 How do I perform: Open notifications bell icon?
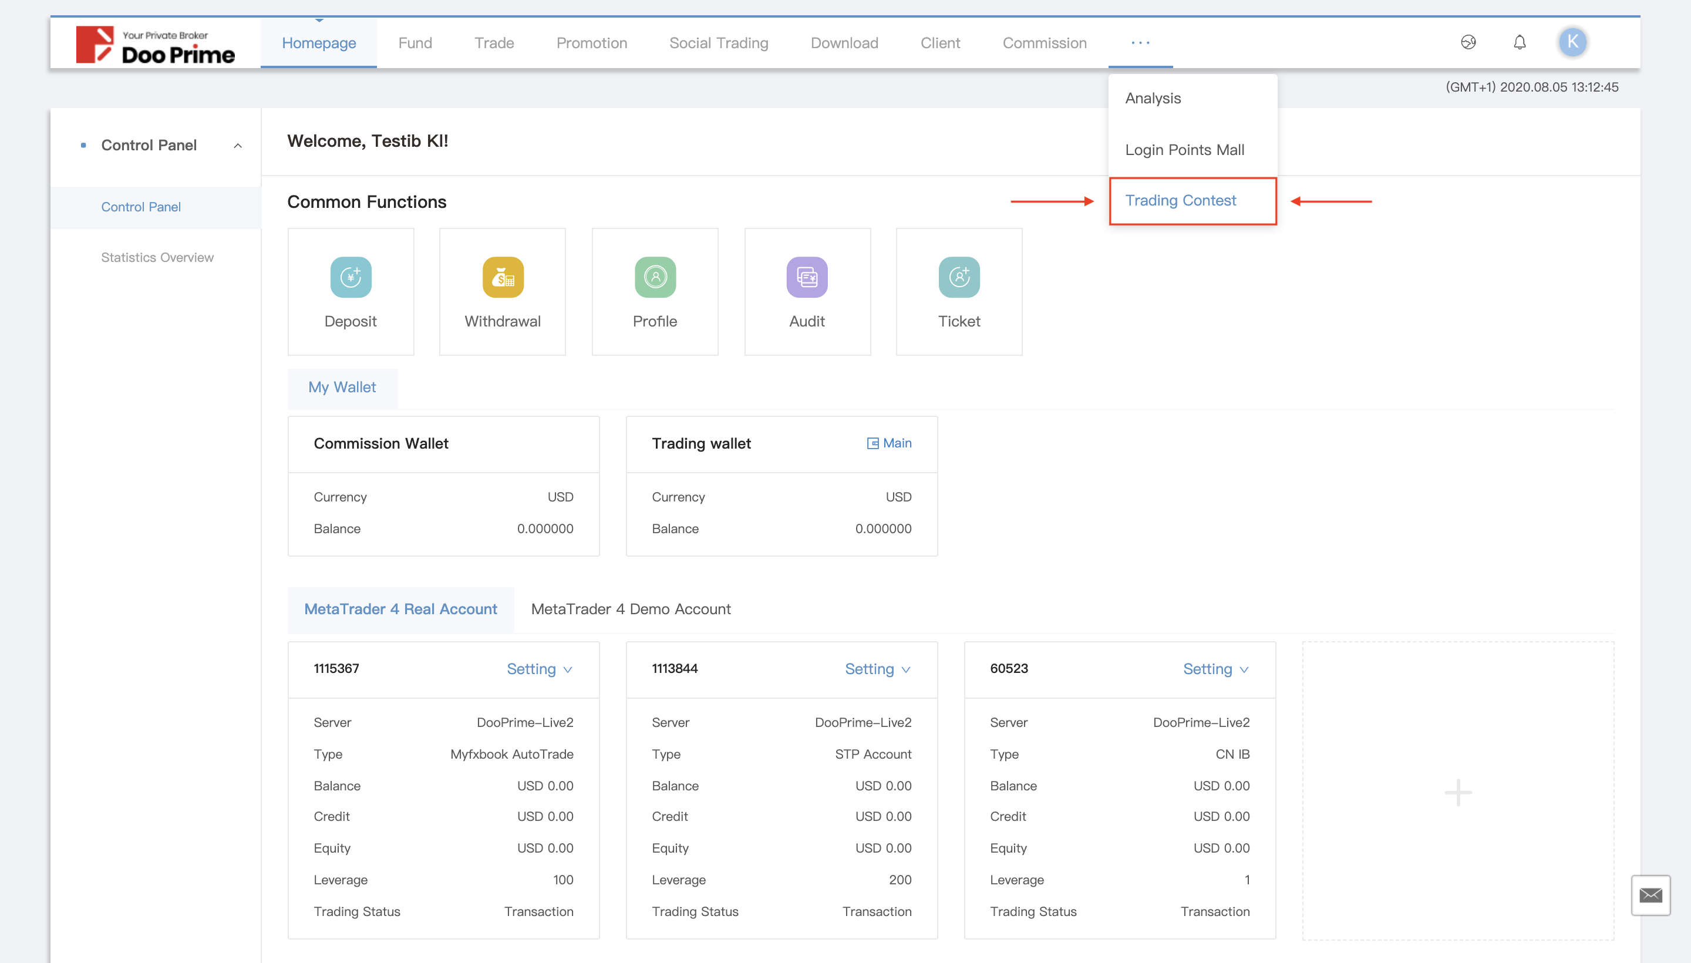tap(1519, 42)
